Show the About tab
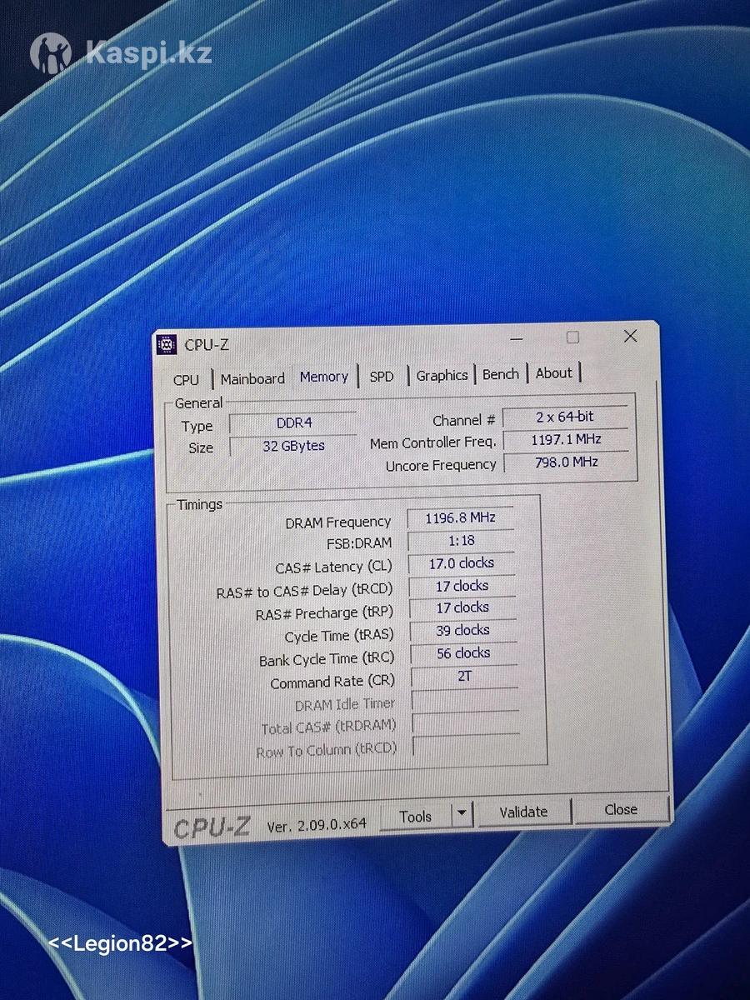 pyautogui.click(x=553, y=373)
